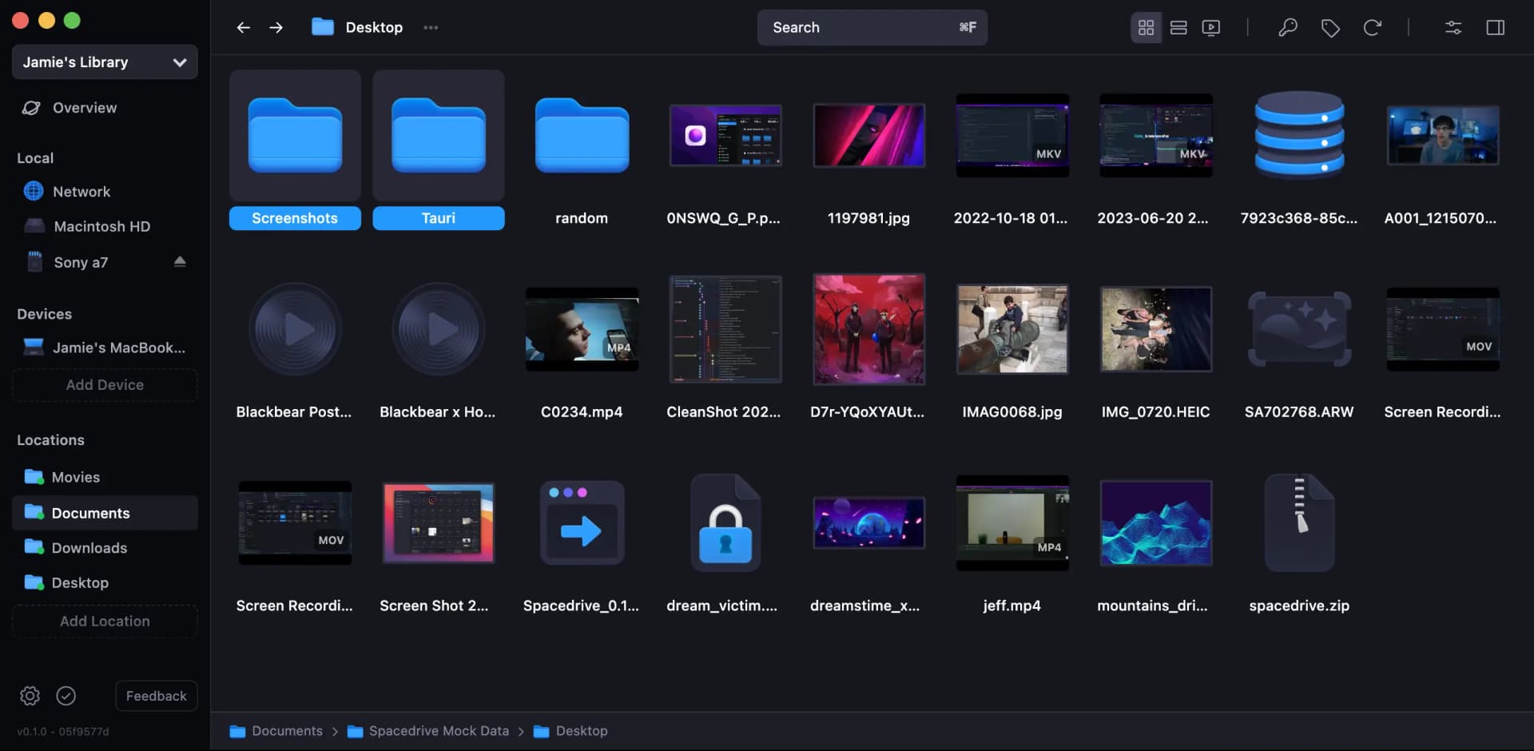Open the key manager
Screen dimensions: 1534x751
[x=1288, y=27]
